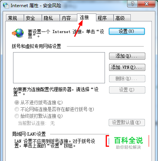Click the 设置(U) button
The height and width of the screenshot is (161, 158).
click(127, 31)
